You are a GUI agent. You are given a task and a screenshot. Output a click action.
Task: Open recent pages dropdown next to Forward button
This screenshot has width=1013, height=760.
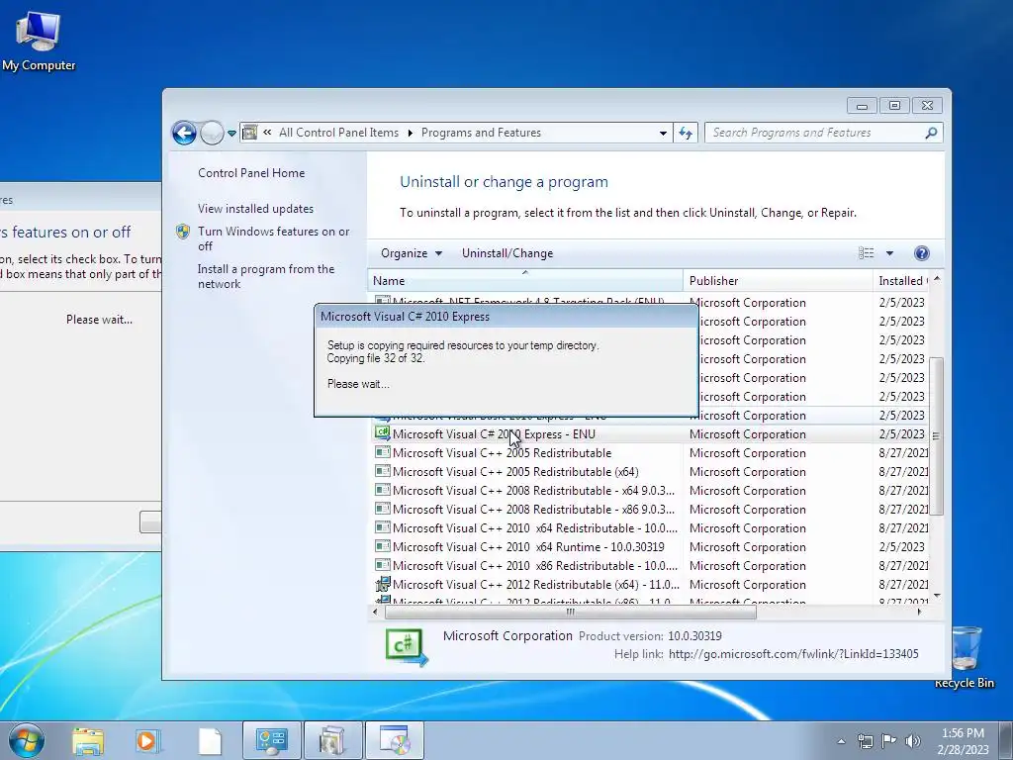pyautogui.click(x=231, y=134)
